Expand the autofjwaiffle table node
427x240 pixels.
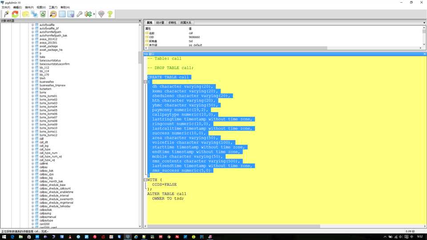pyautogui.click(x=32, y=25)
